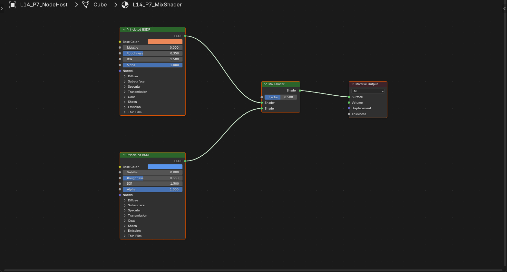Select the Mix Shader node header title
The image size is (507, 272).
click(x=277, y=84)
